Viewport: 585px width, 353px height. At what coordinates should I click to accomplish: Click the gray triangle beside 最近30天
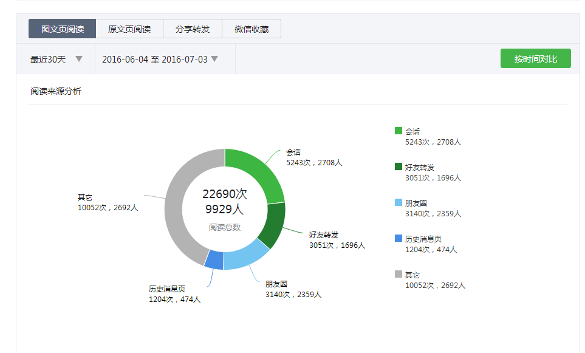point(78,59)
